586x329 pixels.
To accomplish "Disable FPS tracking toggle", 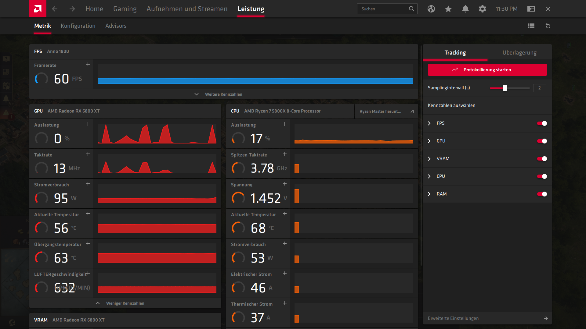I will point(542,123).
